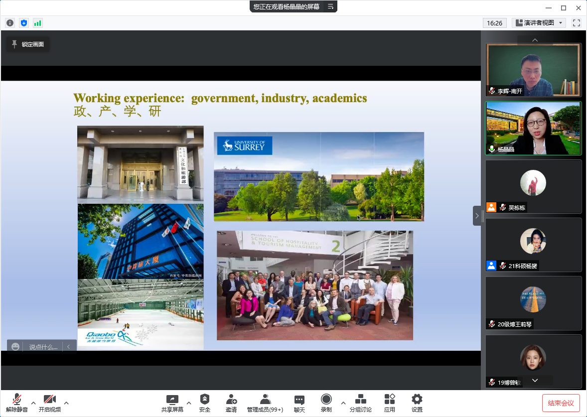The image size is (587, 417).
Task: Open screen-sharing options menu at top
Action: (330, 6)
